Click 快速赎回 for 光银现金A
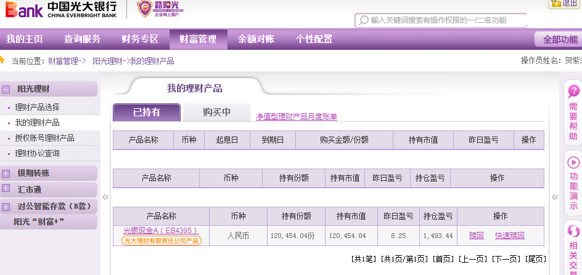Viewport: 582px width, 275px height. tap(510, 236)
